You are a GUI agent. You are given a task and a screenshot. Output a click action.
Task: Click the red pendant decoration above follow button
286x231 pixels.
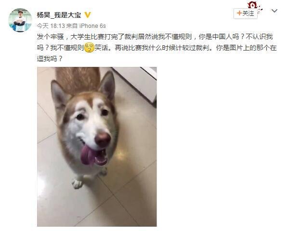(255, 6)
